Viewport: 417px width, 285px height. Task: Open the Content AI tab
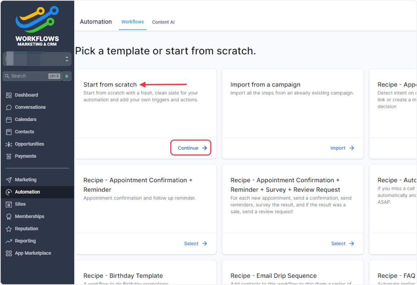click(x=163, y=22)
